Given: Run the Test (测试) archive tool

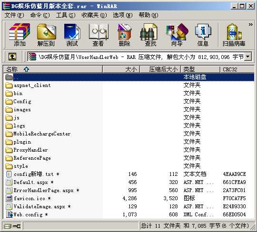Looking at the screenshot, I should [72, 35].
